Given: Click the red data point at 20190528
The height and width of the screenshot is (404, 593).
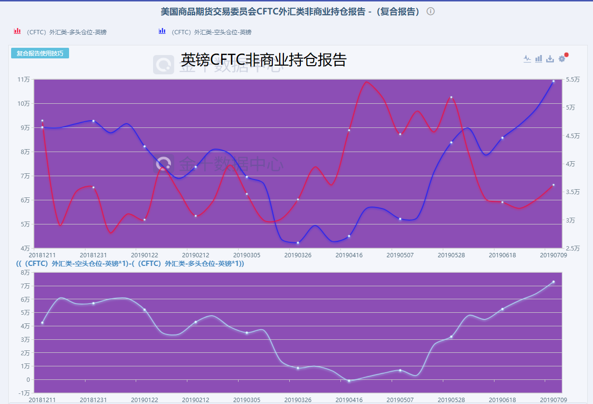Looking at the screenshot, I should click(x=451, y=98).
